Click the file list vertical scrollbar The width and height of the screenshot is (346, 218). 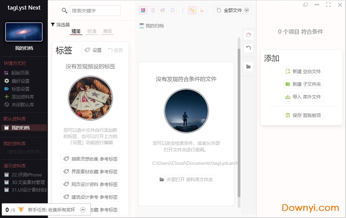coord(238,121)
